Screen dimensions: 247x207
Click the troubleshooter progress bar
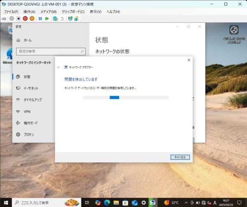tap(126, 98)
